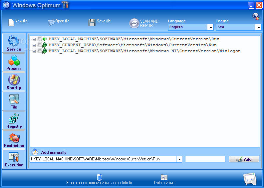The height and width of the screenshot is (188, 264).
Task: Click the Process label in the sidebar
Action: (14, 69)
